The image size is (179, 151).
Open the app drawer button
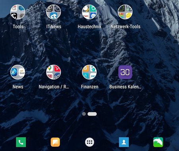click(89, 142)
